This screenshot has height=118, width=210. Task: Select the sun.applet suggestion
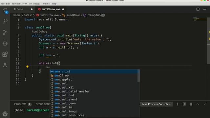[94, 79]
